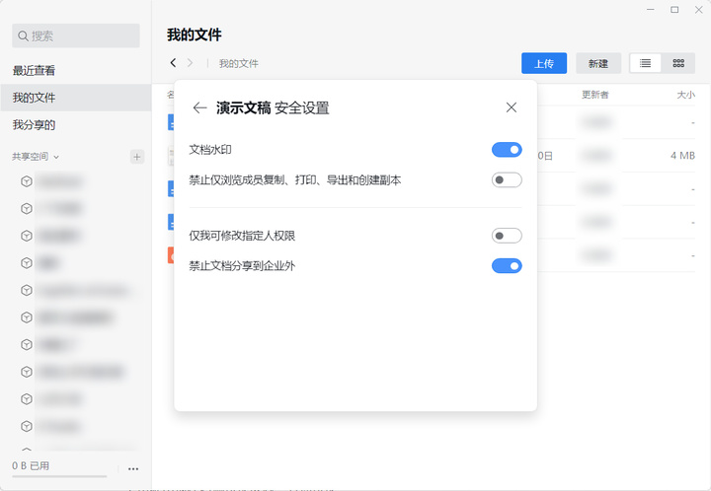Click the search magnifier icon
The image size is (711, 491).
point(23,35)
